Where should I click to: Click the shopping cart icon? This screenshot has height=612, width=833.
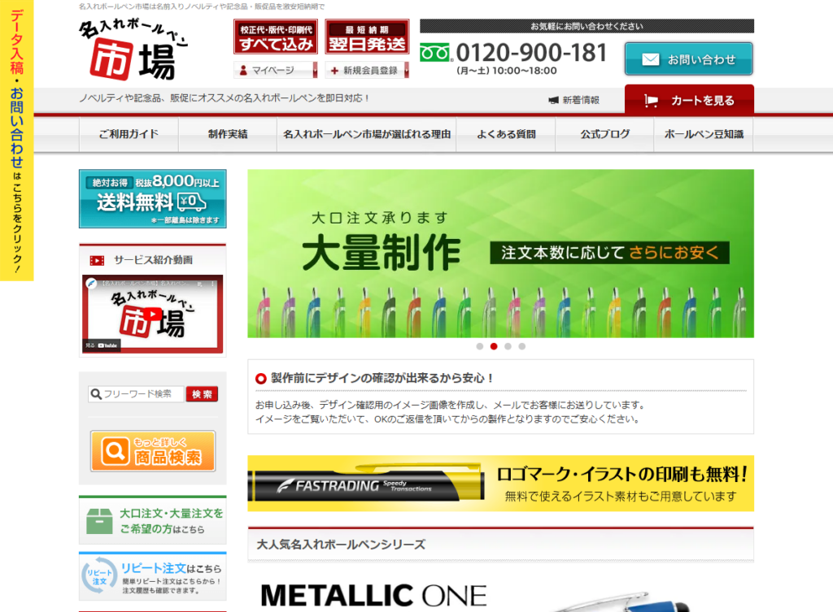(651, 101)
